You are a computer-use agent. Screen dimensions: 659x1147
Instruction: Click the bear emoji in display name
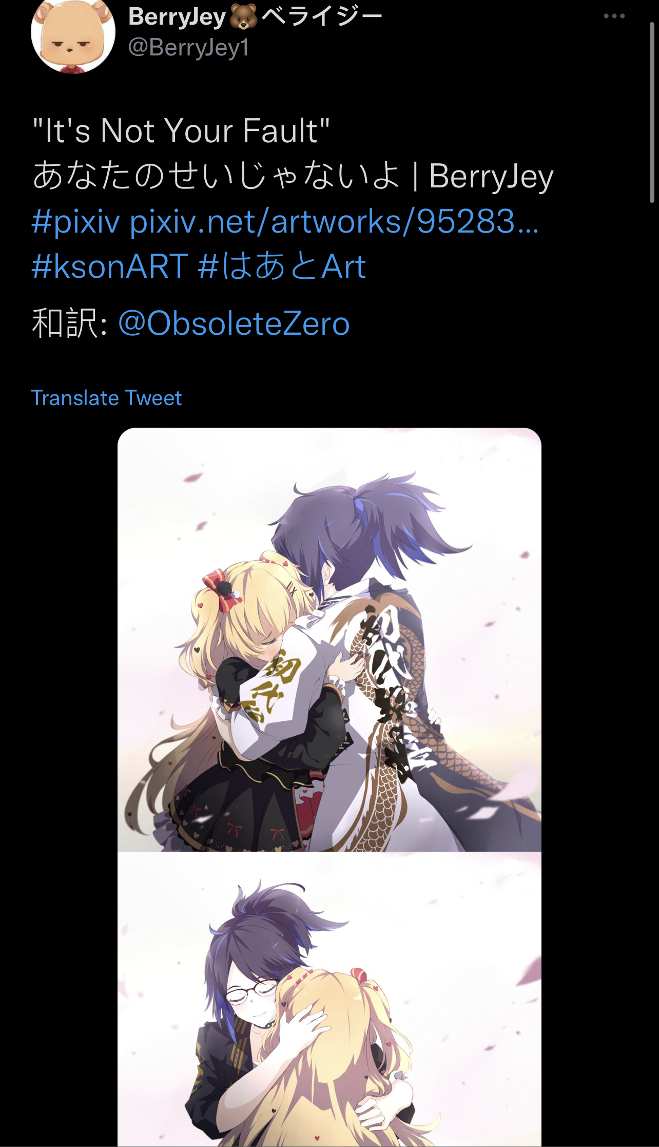coord(243,17)
